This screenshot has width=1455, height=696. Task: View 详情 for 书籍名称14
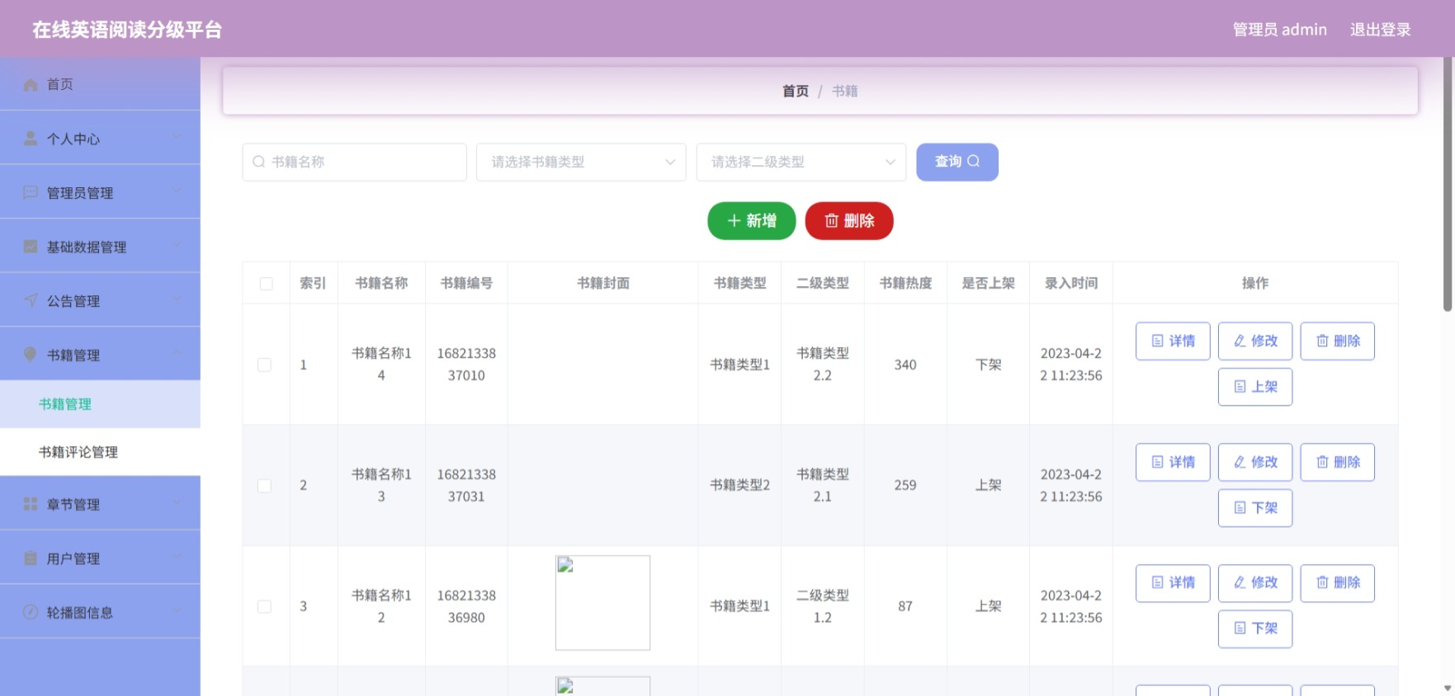pos(1173,341)
